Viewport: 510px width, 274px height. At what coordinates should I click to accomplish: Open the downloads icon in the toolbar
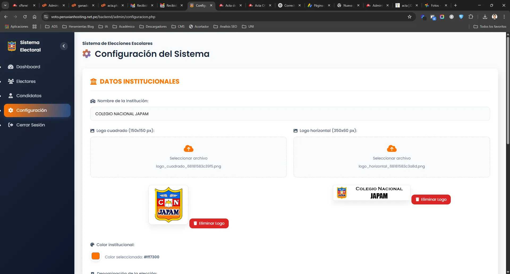(485, 17)
